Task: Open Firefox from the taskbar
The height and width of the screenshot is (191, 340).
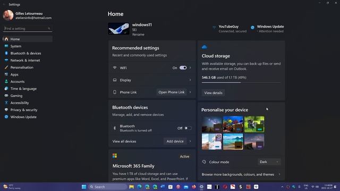Action: (193, 187)
